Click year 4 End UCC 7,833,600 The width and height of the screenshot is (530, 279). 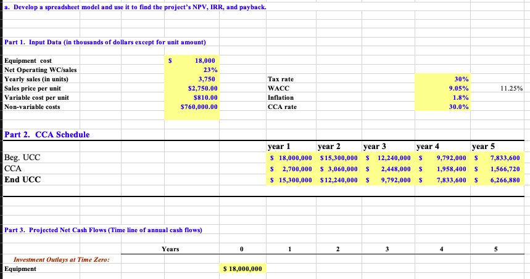pyautogui.click(x=443, y=180)
